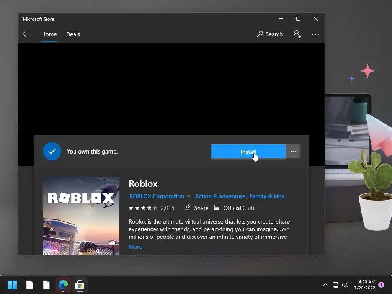Viewport: 392px width, 294px height.
Task: Click the owned-game checkmark icon
Action: point(52,151)
